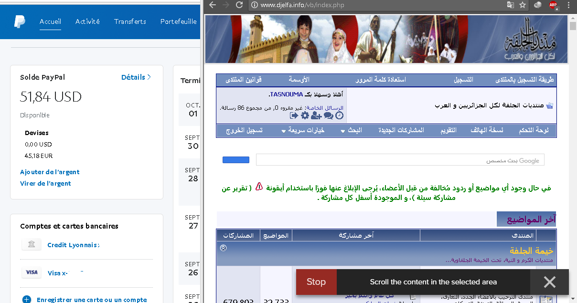
Task: Open the خيارات سريعة quick options dropdown
Action: (x=303, y=131)
